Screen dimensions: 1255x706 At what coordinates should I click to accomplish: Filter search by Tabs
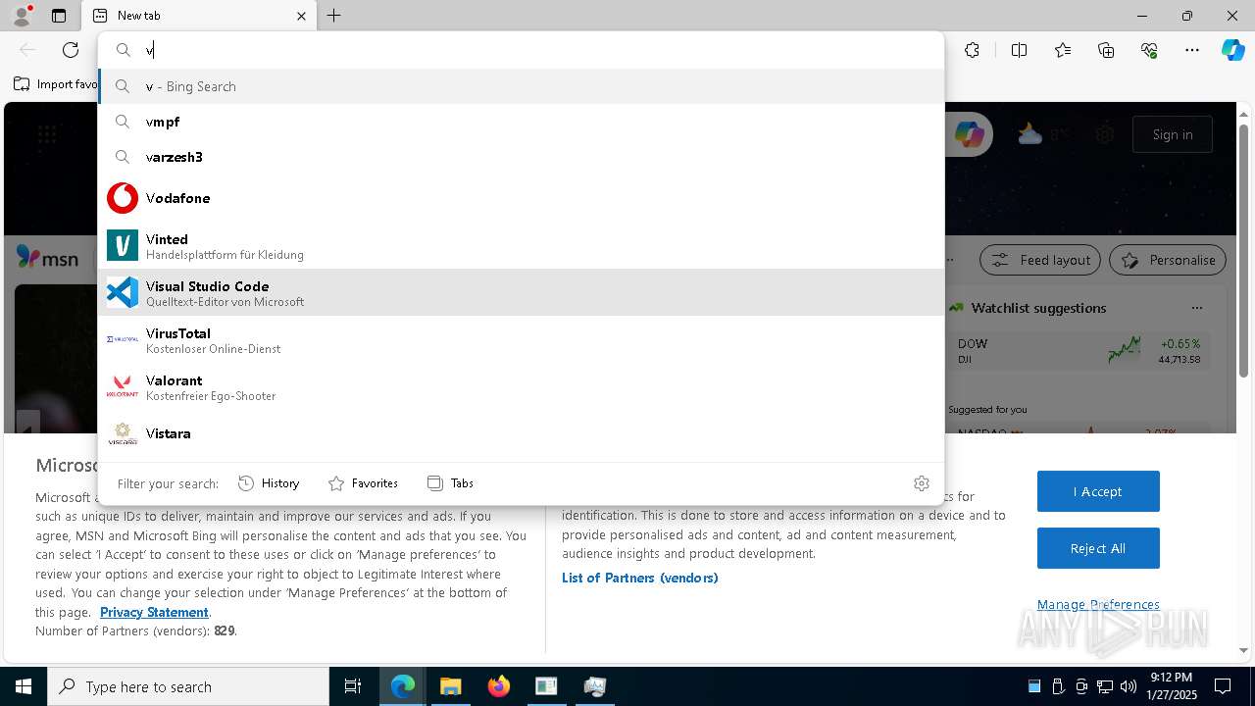pos(451,483)
